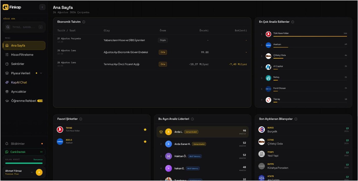Click the stock search input field
The image size is (358, 181).
pos(24,27)
